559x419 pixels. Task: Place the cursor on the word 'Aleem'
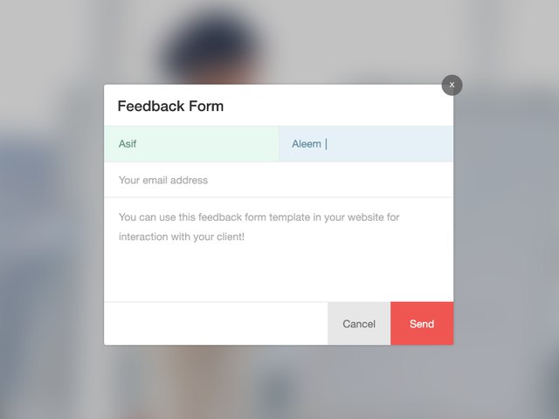click(307, 144)
